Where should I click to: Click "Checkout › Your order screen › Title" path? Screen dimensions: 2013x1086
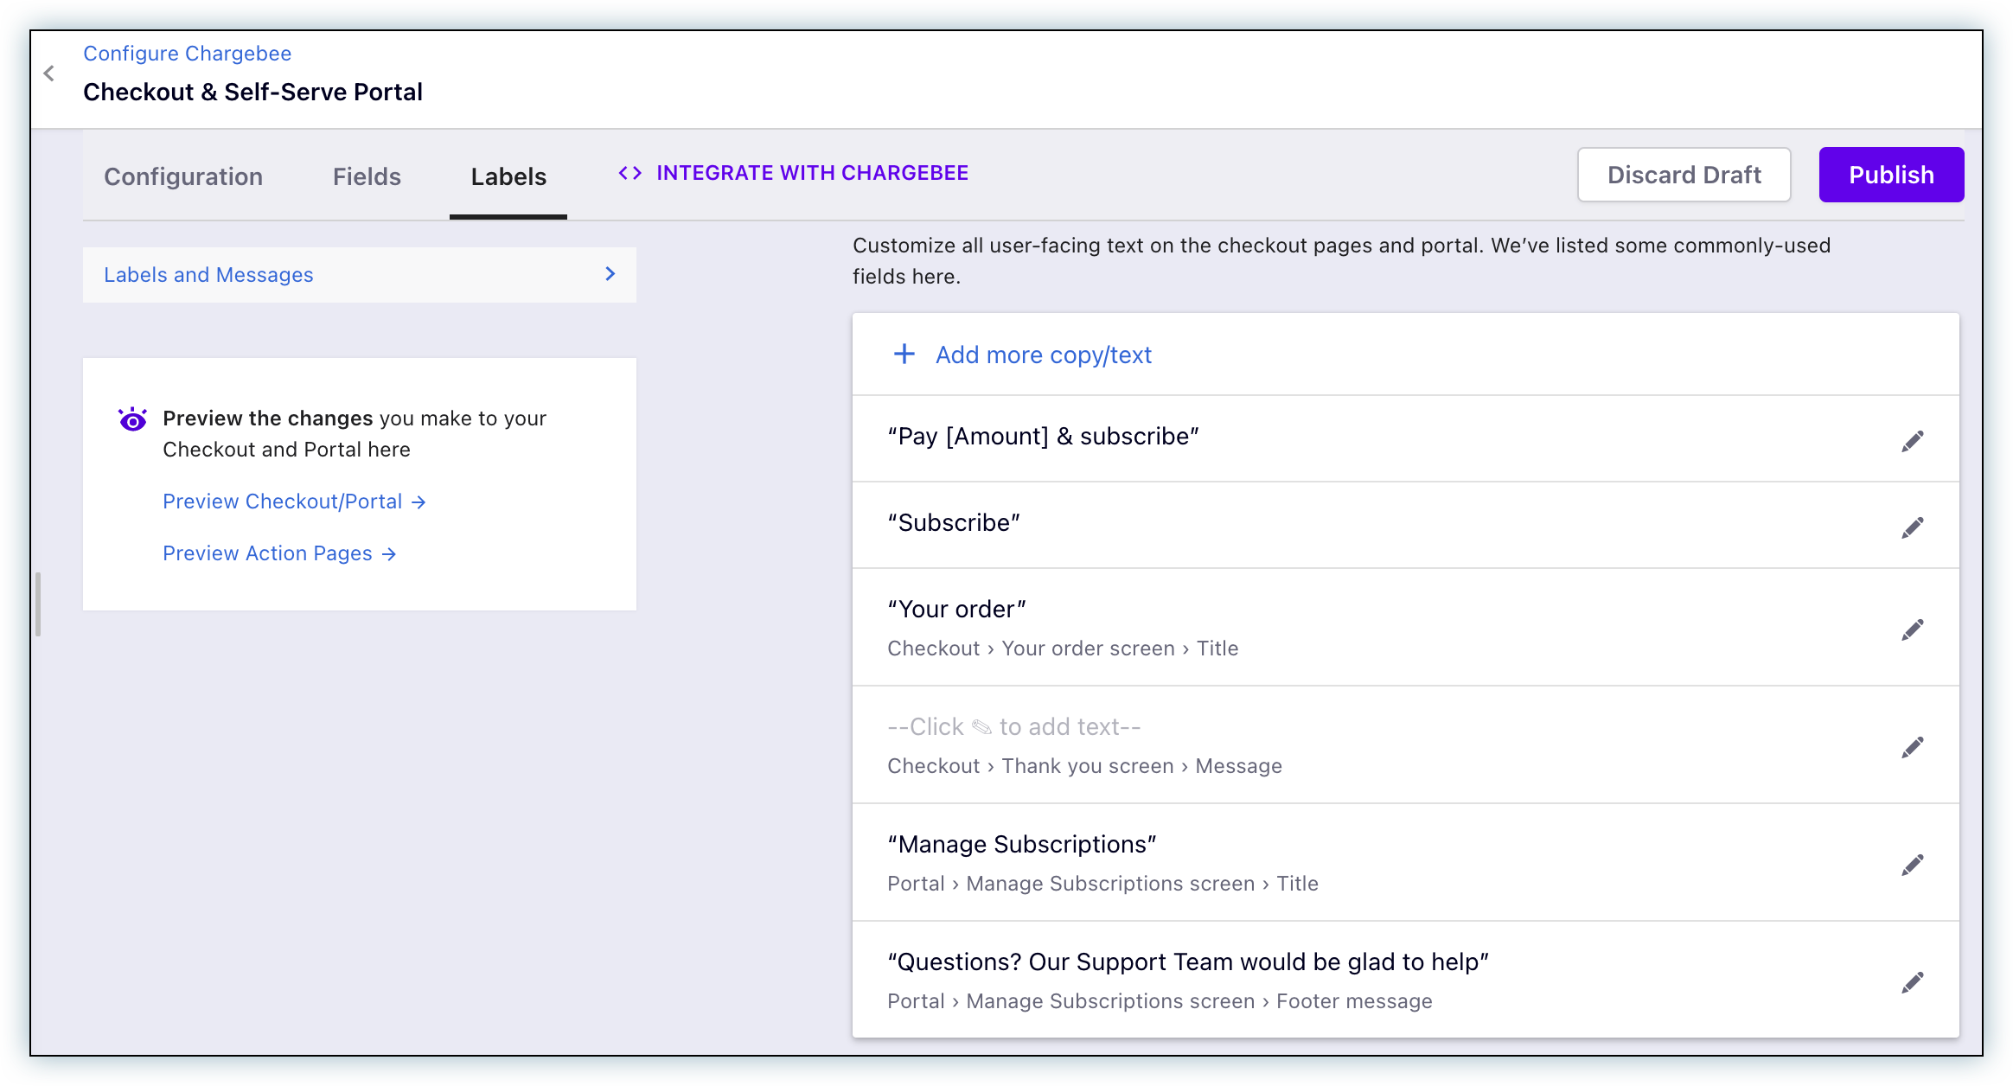(x=1063, y=648)
